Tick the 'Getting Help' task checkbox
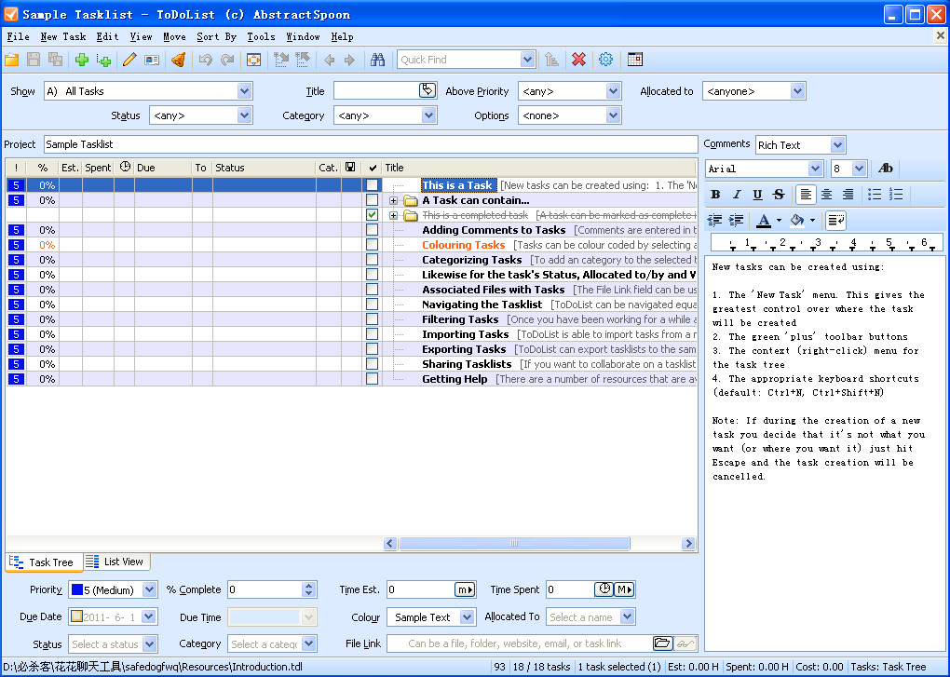The width and height of the screenshot is (950, 677). click(x=372, y=379)
